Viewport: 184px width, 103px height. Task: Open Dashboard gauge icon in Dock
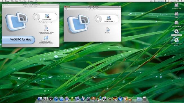(x=50, y=99)
